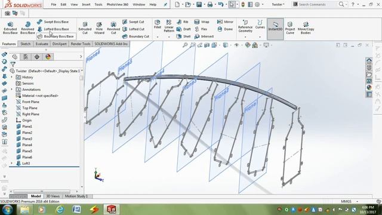Click the Windows Start button
The height and width of the screenshot is (215, 382).
(7, 210)
